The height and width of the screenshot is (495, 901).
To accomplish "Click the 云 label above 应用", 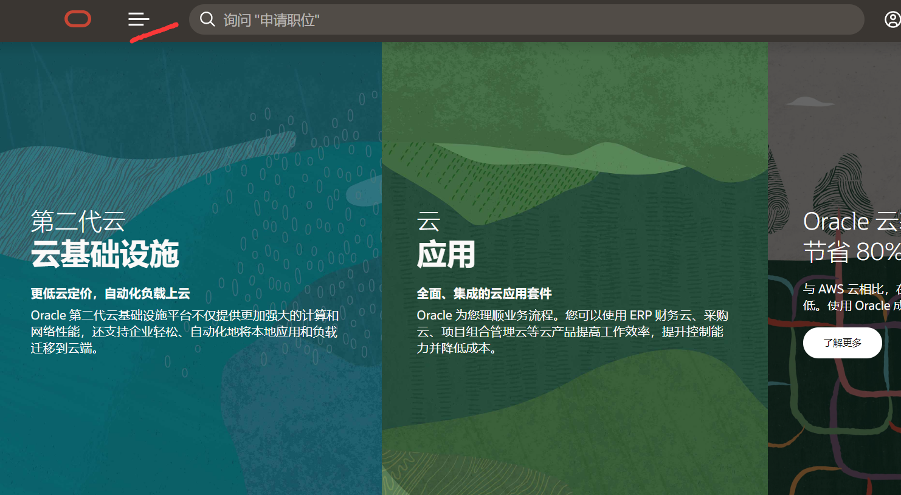I will [429, 222].
